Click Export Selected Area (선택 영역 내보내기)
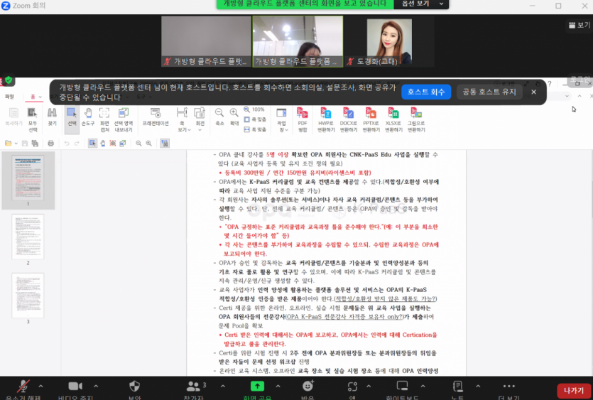The image size is (593, 400). [124, 119]
